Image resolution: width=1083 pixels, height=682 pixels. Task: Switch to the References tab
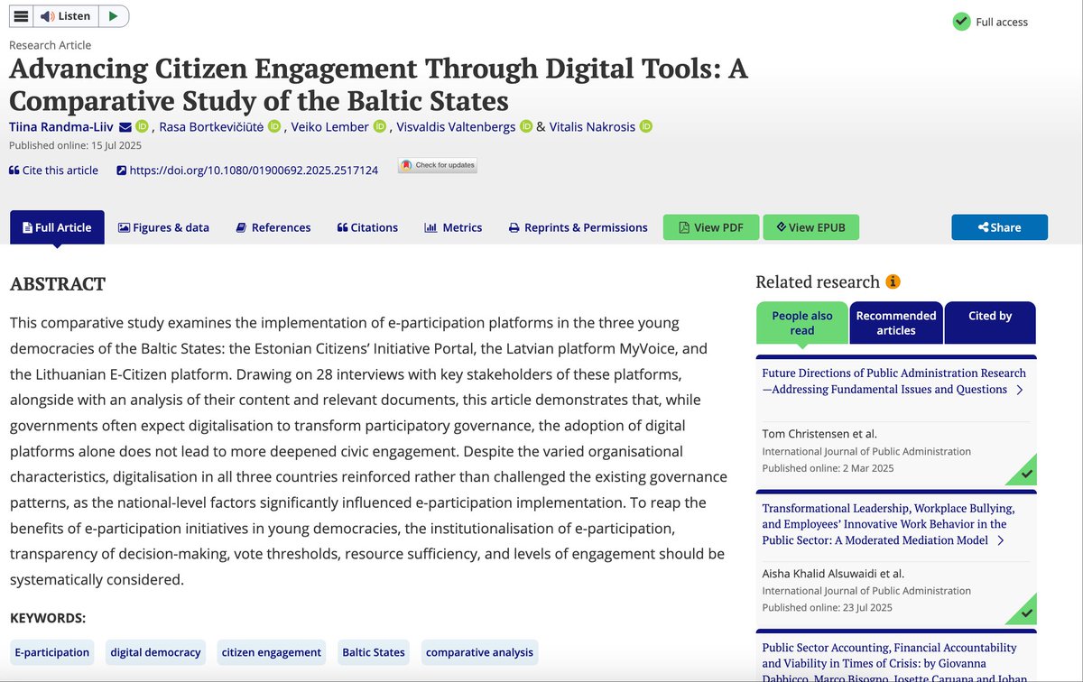273,227
